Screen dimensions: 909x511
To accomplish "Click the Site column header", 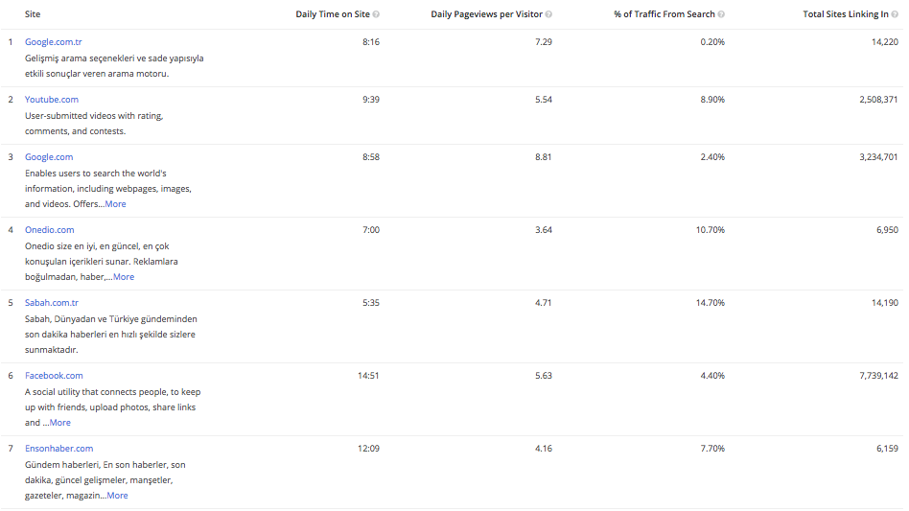I will pos(33,14).
